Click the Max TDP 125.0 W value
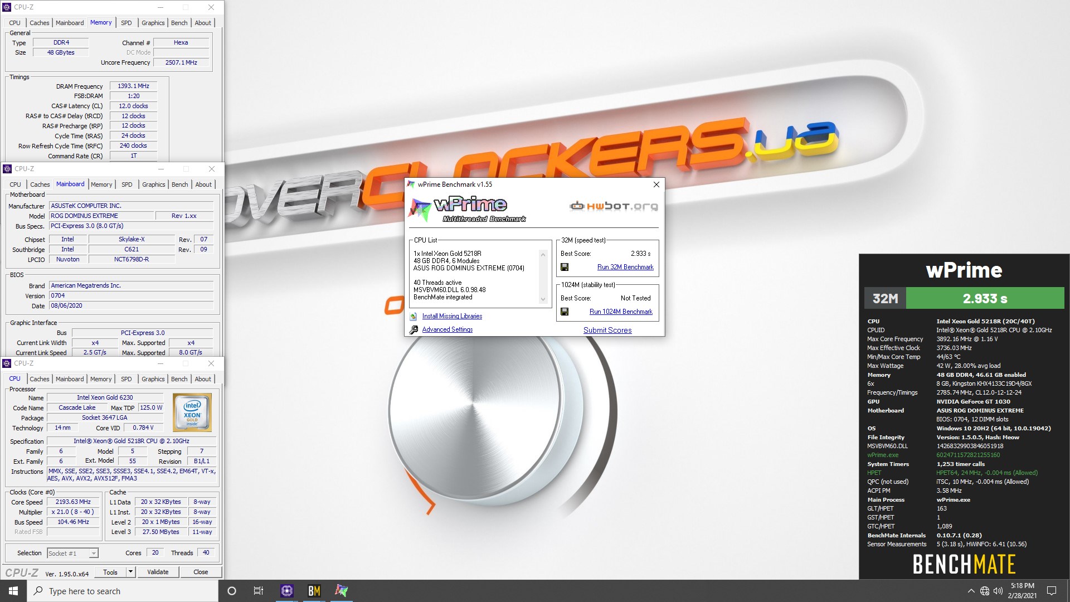 click(x=151, y=407)
